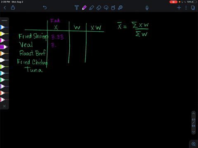Tap the purple 'Fat' heading
This screenshot has height=148, width=198.
coord(55,21)
